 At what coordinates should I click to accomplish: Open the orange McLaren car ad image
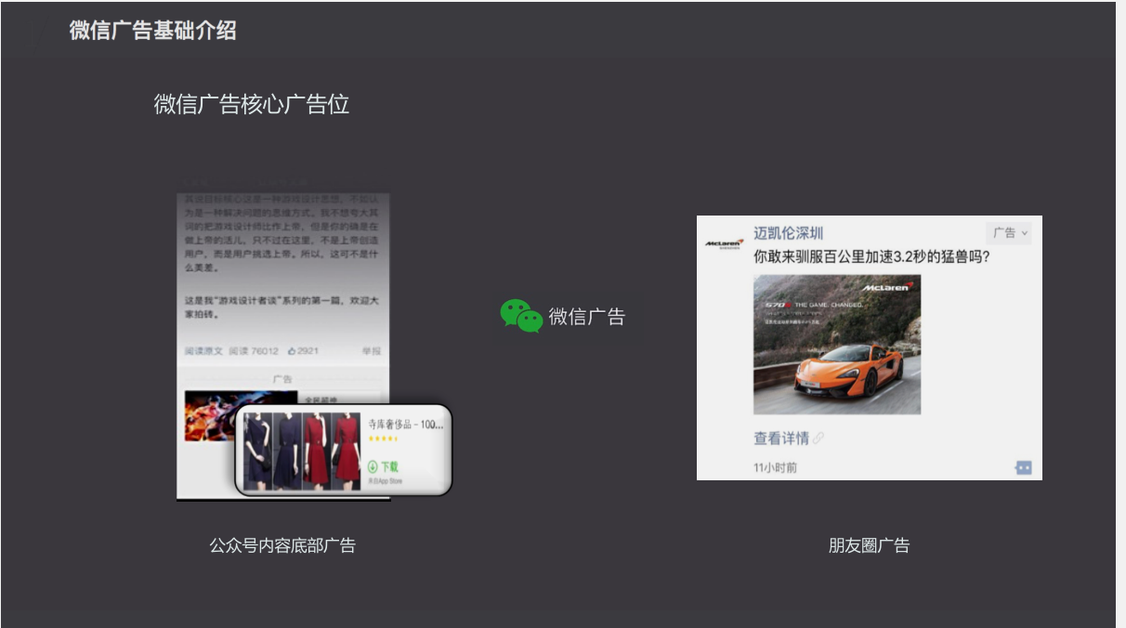(x=837, y=344)
